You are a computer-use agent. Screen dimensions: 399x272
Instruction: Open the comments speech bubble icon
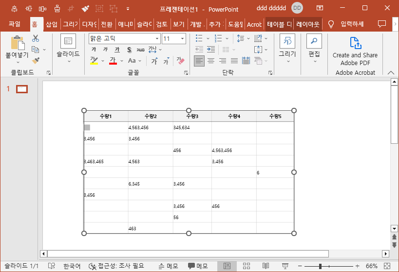(381, 24)
